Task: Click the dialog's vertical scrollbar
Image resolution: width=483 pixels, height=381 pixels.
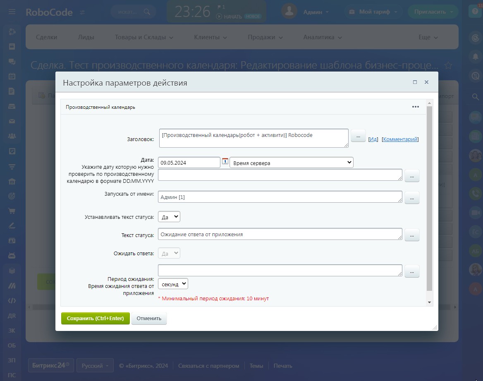Action: [x=429, y=199]
